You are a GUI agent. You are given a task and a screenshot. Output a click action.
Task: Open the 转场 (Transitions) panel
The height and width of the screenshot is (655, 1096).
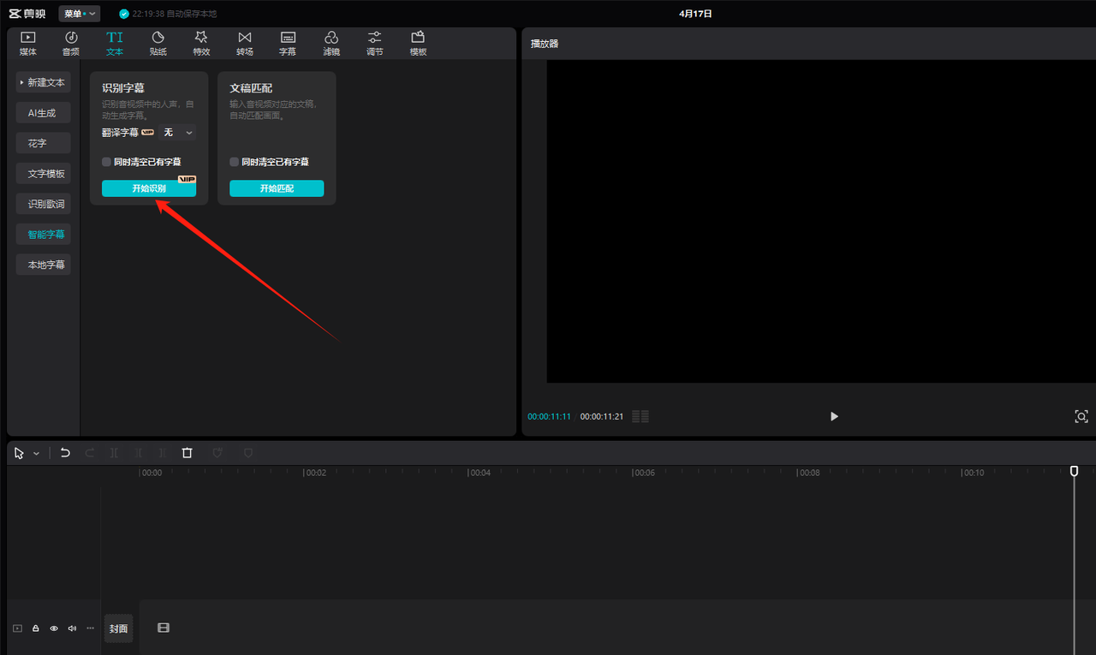[x=245, y=43]
